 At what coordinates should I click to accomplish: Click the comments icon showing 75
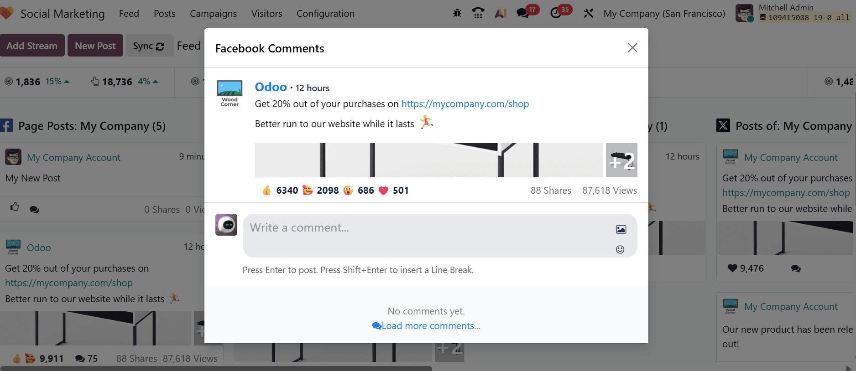point(86,359)
